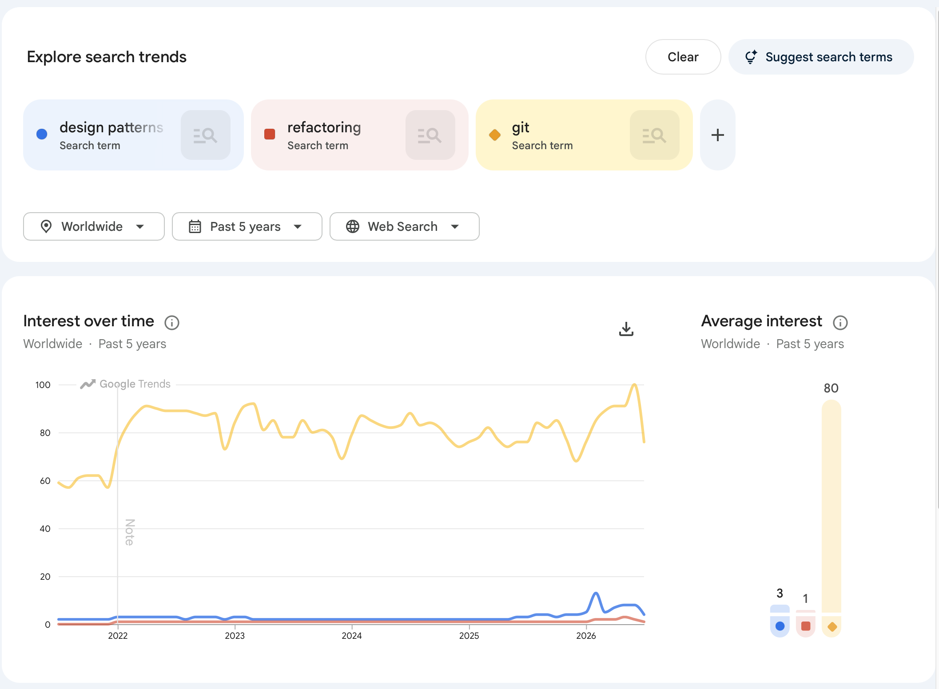
Task: Edit the refactoring search term
Action: coord(324,127)
